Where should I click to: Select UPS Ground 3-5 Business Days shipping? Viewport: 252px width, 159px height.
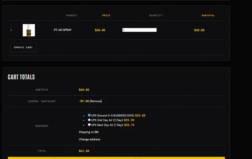coord(89,115)
